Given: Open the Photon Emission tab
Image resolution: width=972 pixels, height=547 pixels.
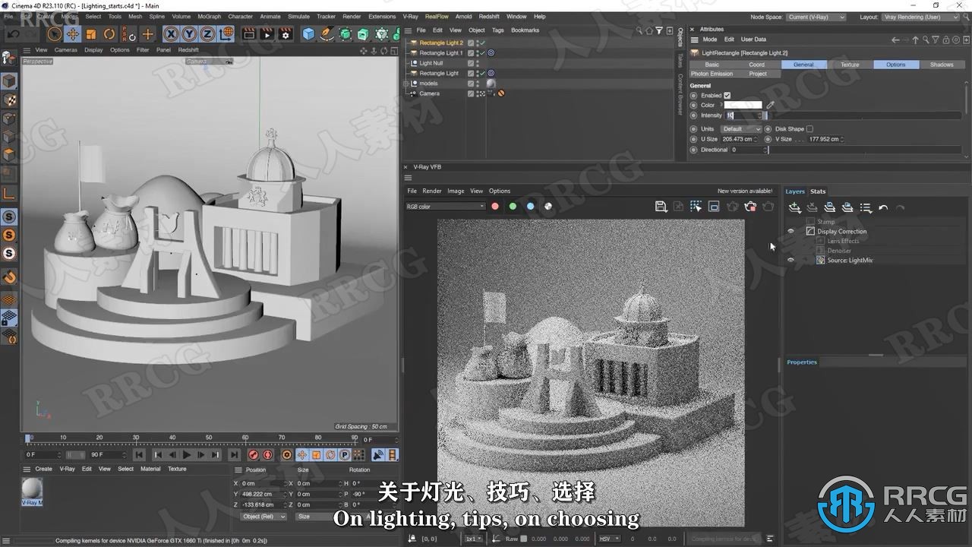Looking at the screenshot, I should click(x=712, y=74).
